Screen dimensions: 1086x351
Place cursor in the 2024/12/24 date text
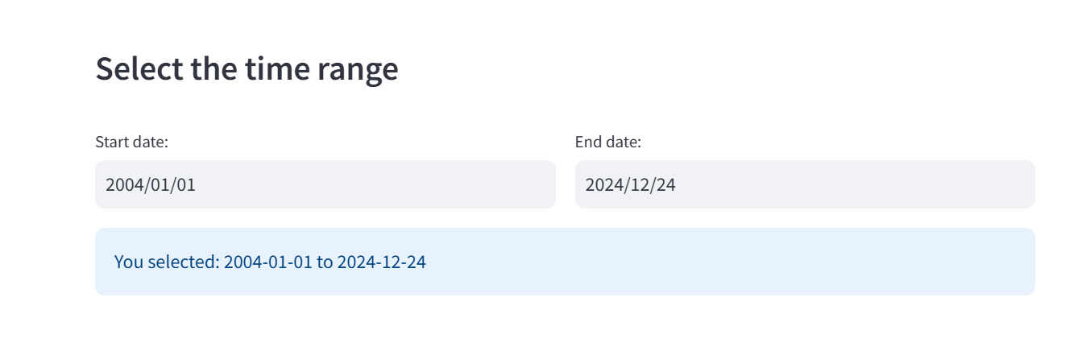point(630,184)
